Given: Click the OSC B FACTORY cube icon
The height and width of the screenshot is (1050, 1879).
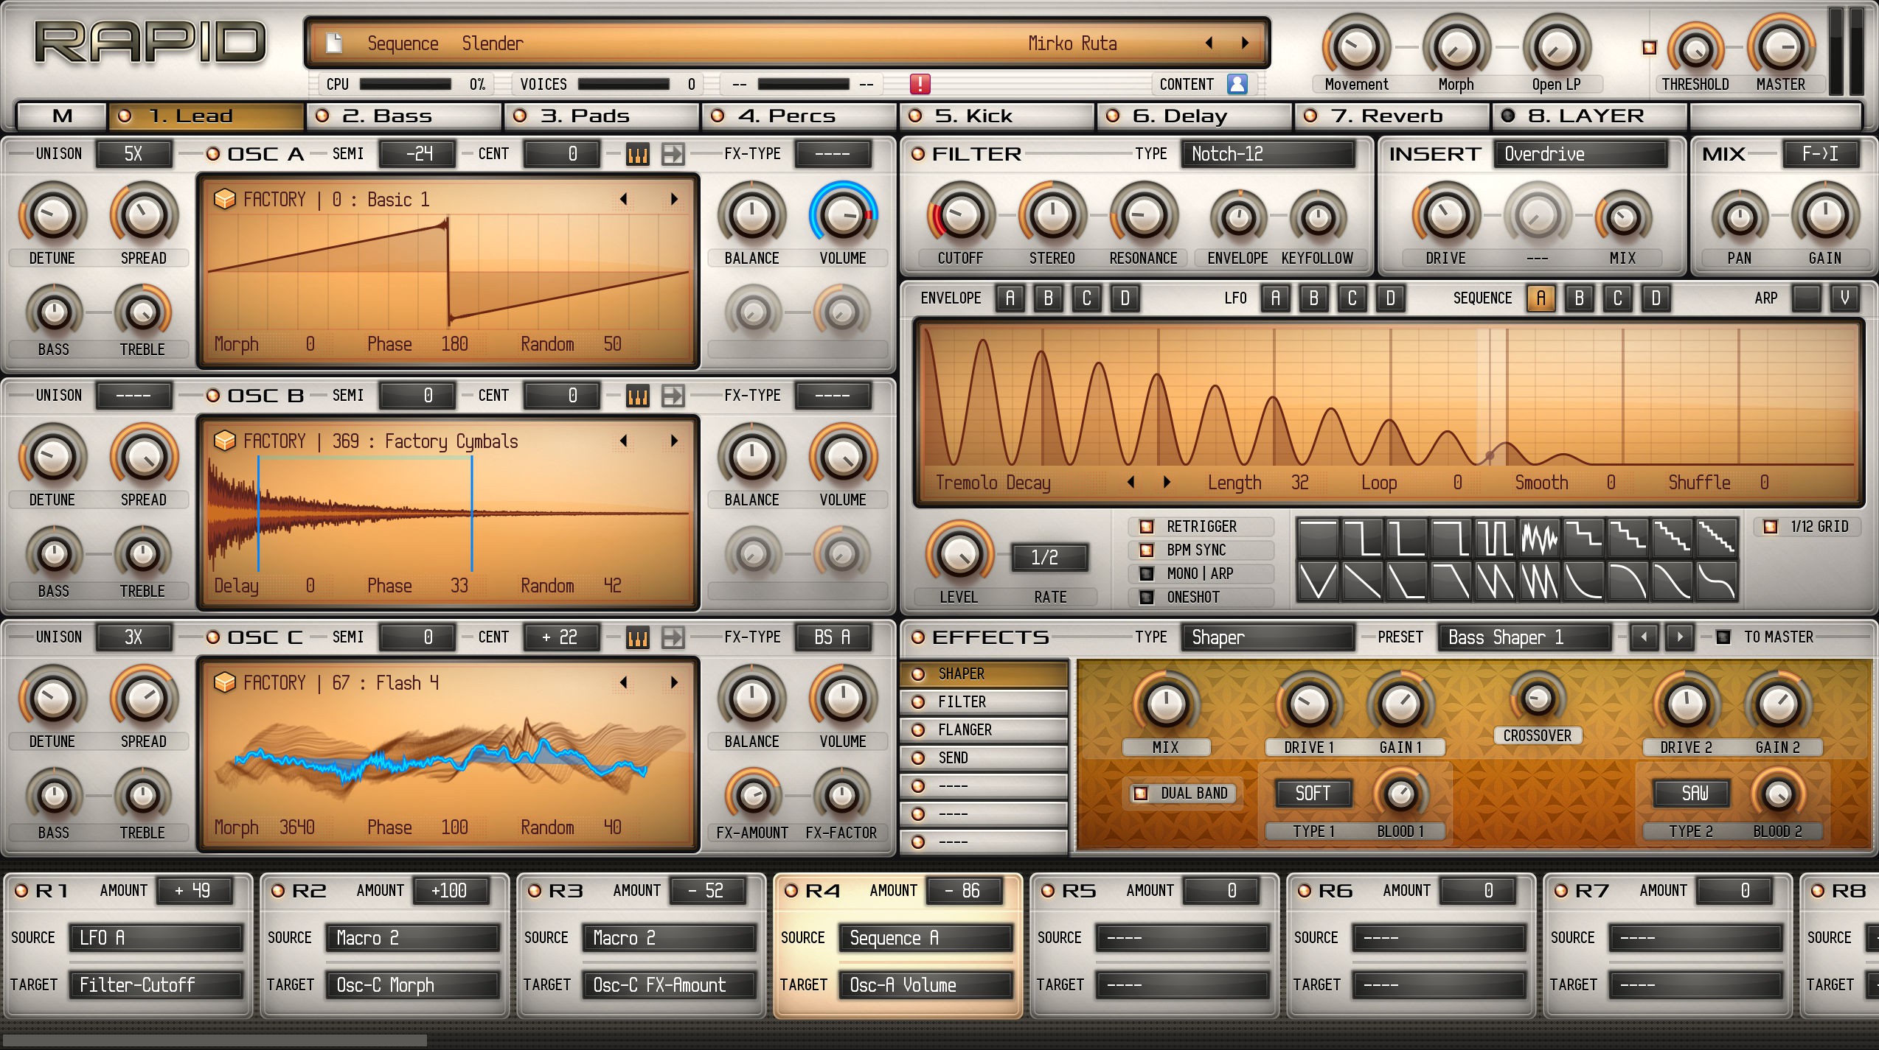Looking at the screenshot, I should point(224,441).
